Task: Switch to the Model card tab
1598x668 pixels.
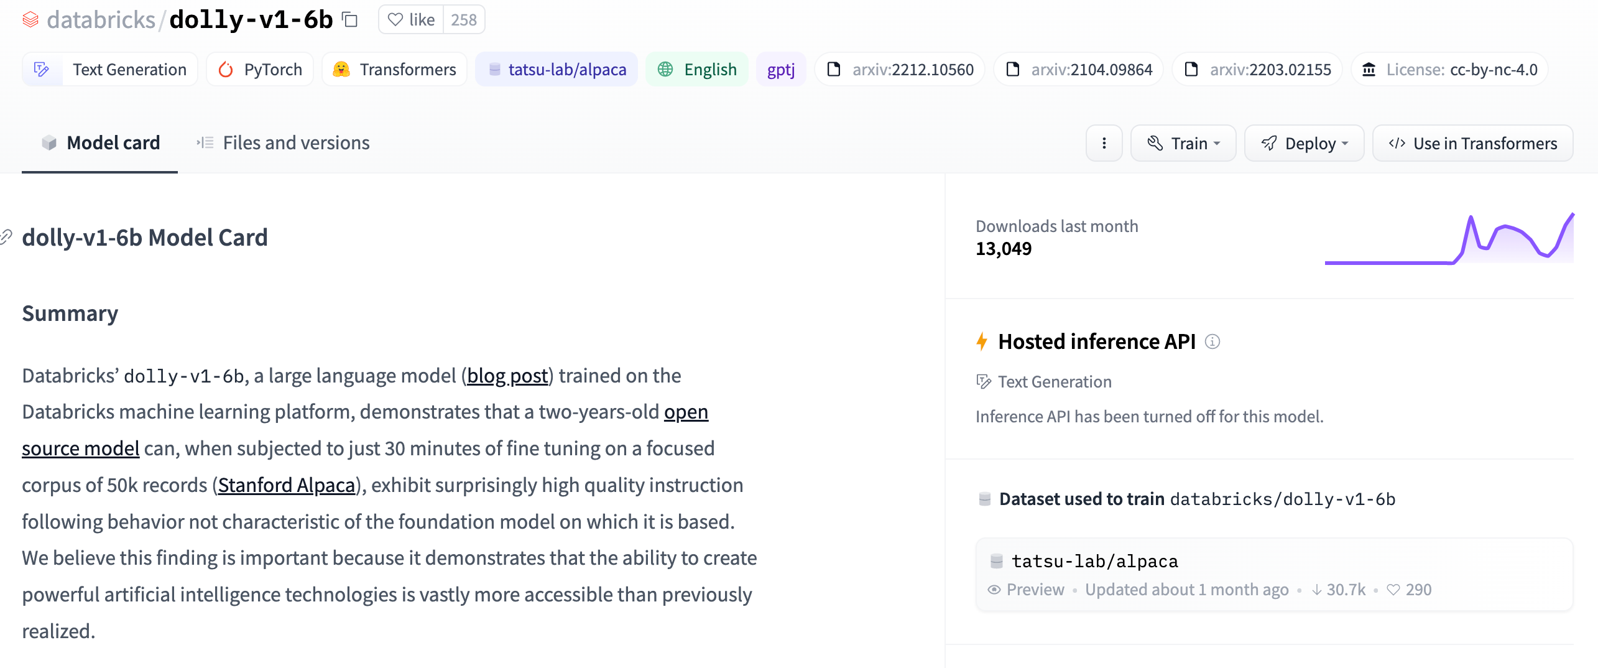Action: click(x=100, y=143)
